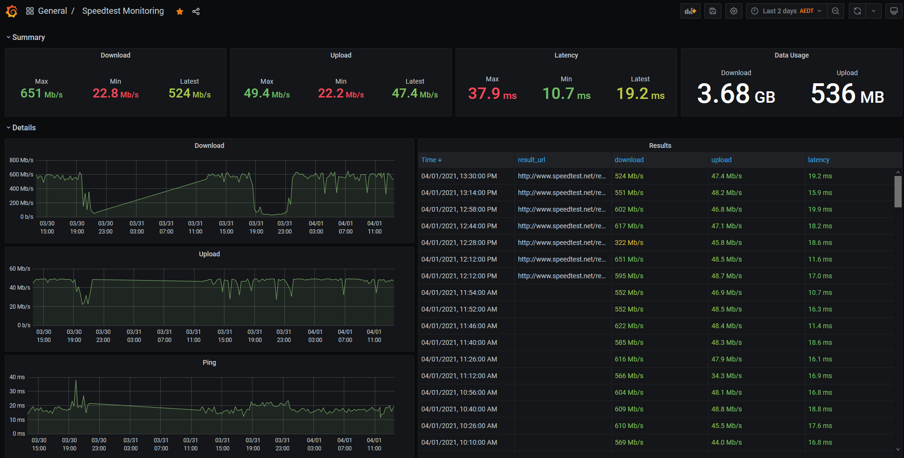Open speedtest result link for 13:14:00 PM row
Image resolution: width=904 pixels, height=458 pixels.
pyautogui.click(x=562, y=193)
